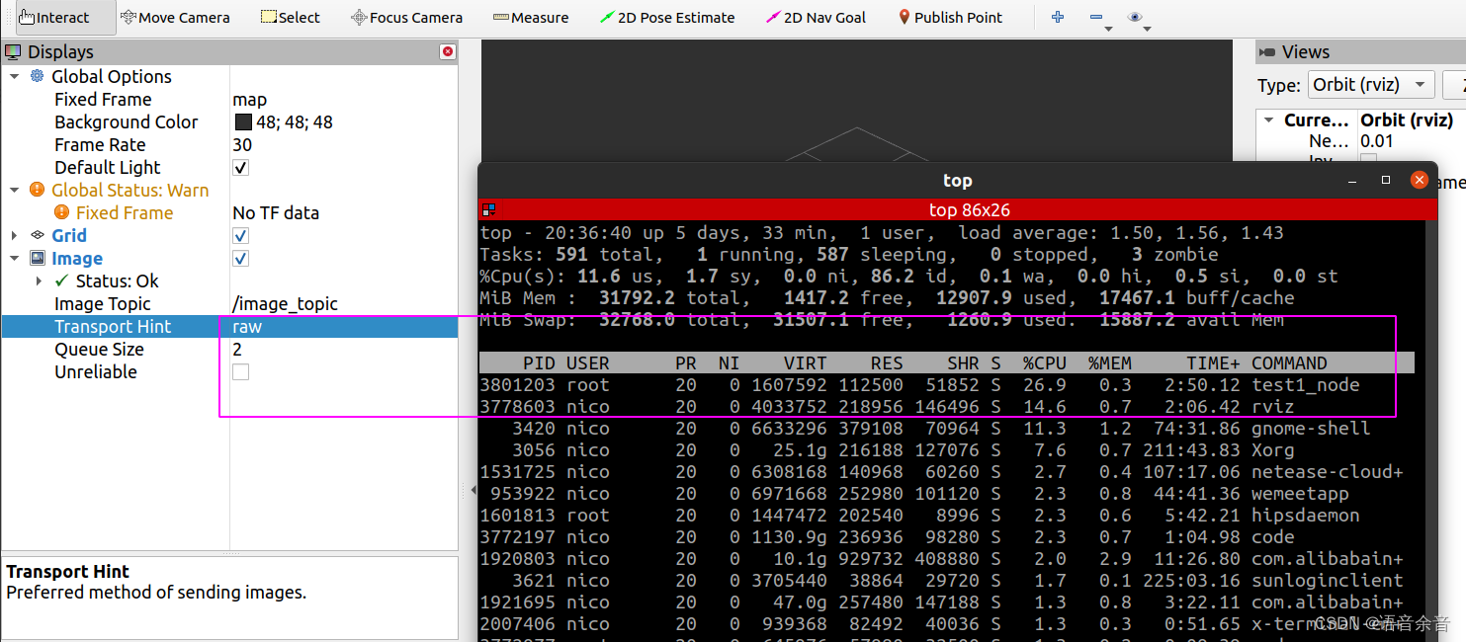Click the Grid display icon
The image size is (1466, 642).
(x=38, y=235)
